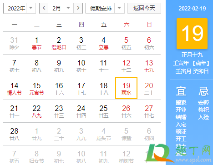The height and width of the screenshot is (165, 213).
Task: Click 领证 under the 宜 list
Action: (x=181, y=132)
